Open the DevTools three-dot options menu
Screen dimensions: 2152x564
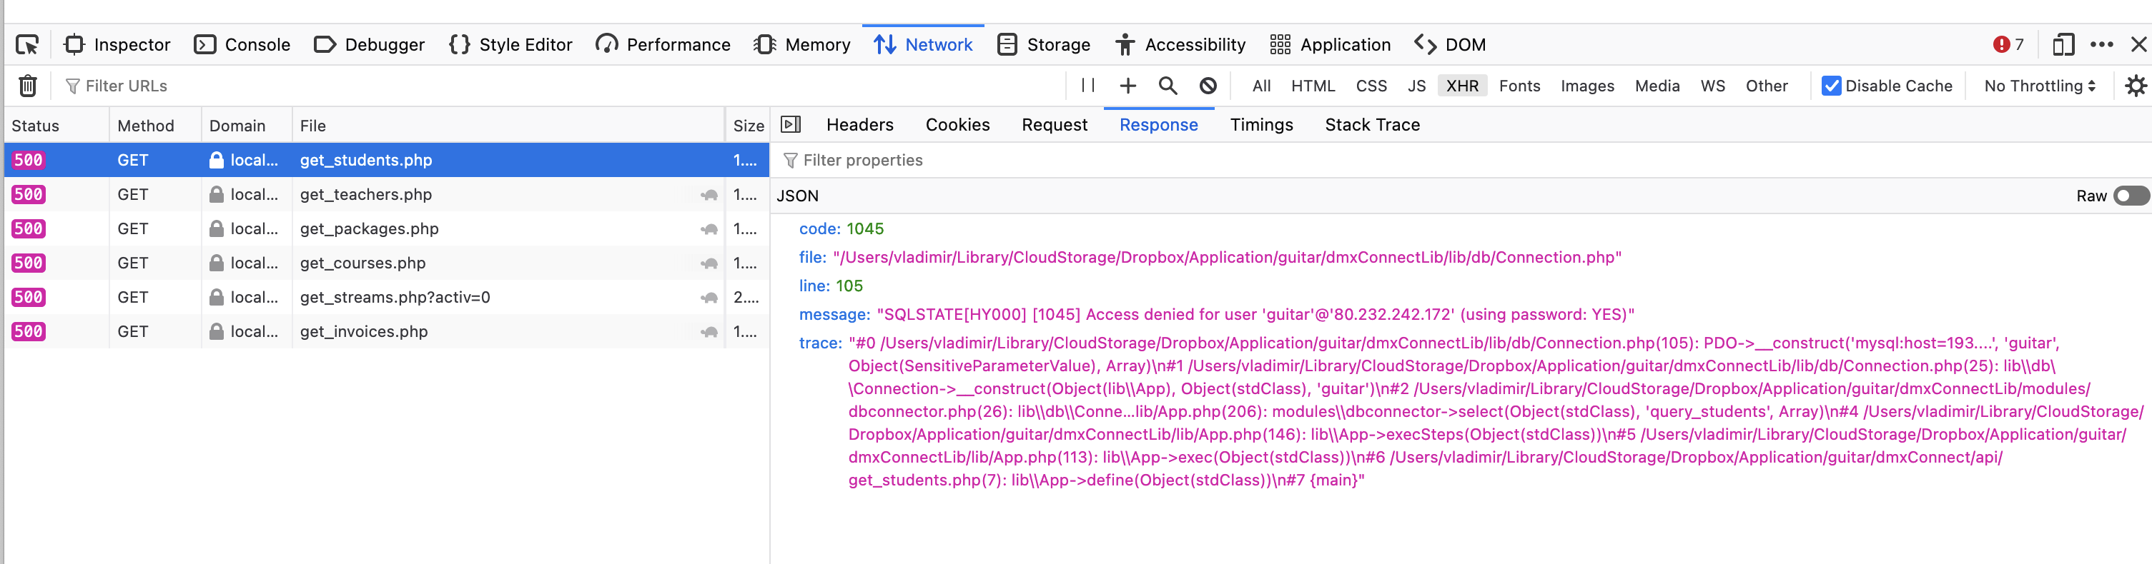(x=2101, y=45)
